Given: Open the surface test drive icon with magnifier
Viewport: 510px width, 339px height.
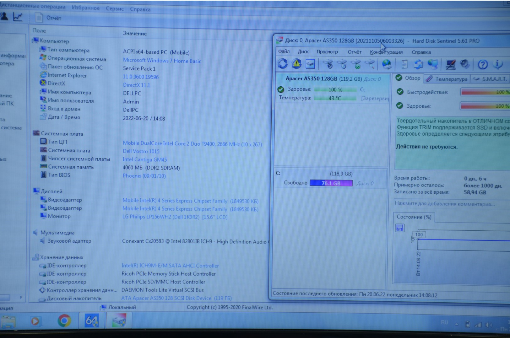Looking at the screenshot, I should [370, 64].
